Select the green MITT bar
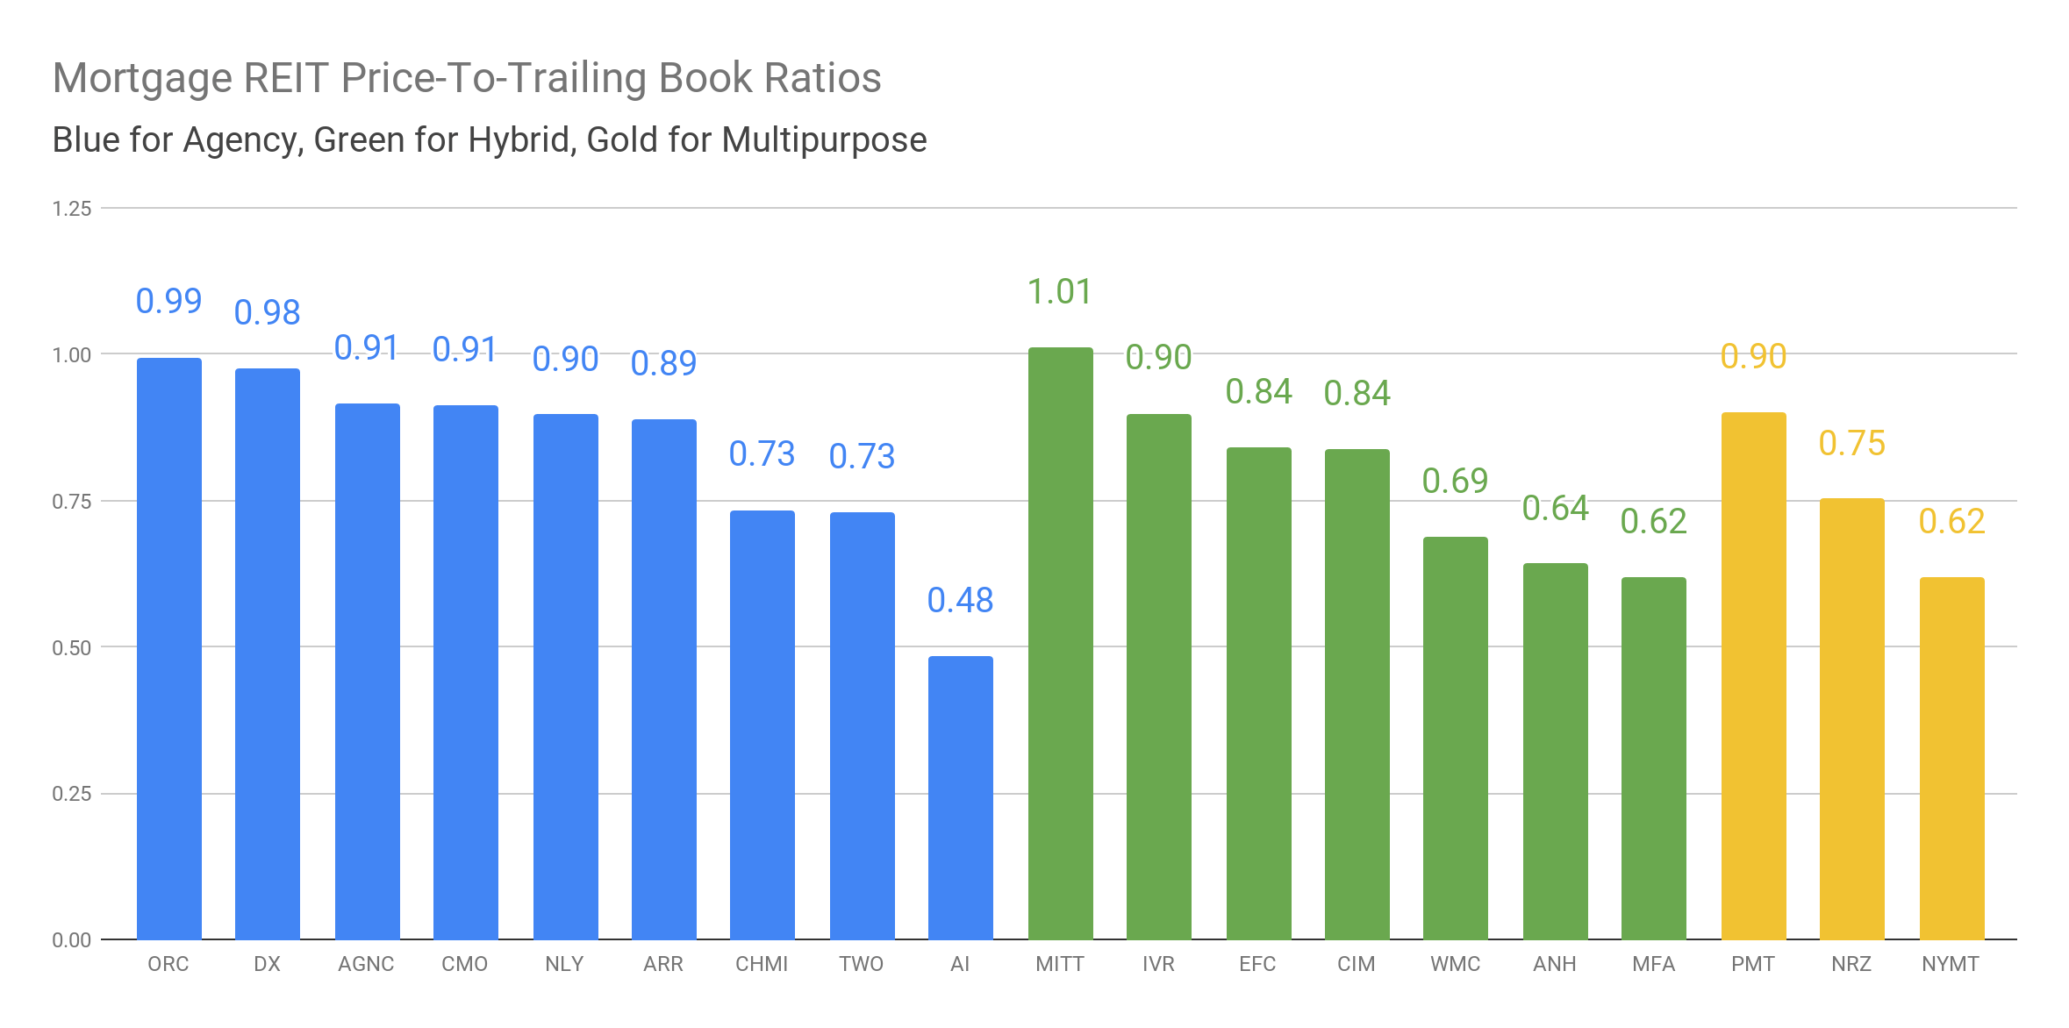The height and width of the screenshot is (1028, 2069). (x=1061, y=643)
